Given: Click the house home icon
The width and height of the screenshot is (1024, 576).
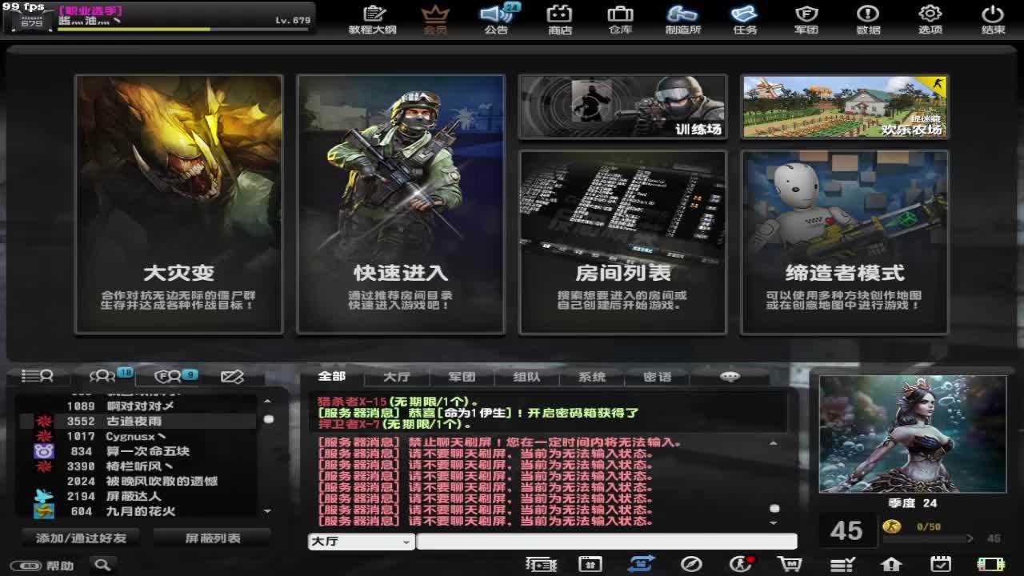Looking at the screenshot, I should [x=890, y=565].
